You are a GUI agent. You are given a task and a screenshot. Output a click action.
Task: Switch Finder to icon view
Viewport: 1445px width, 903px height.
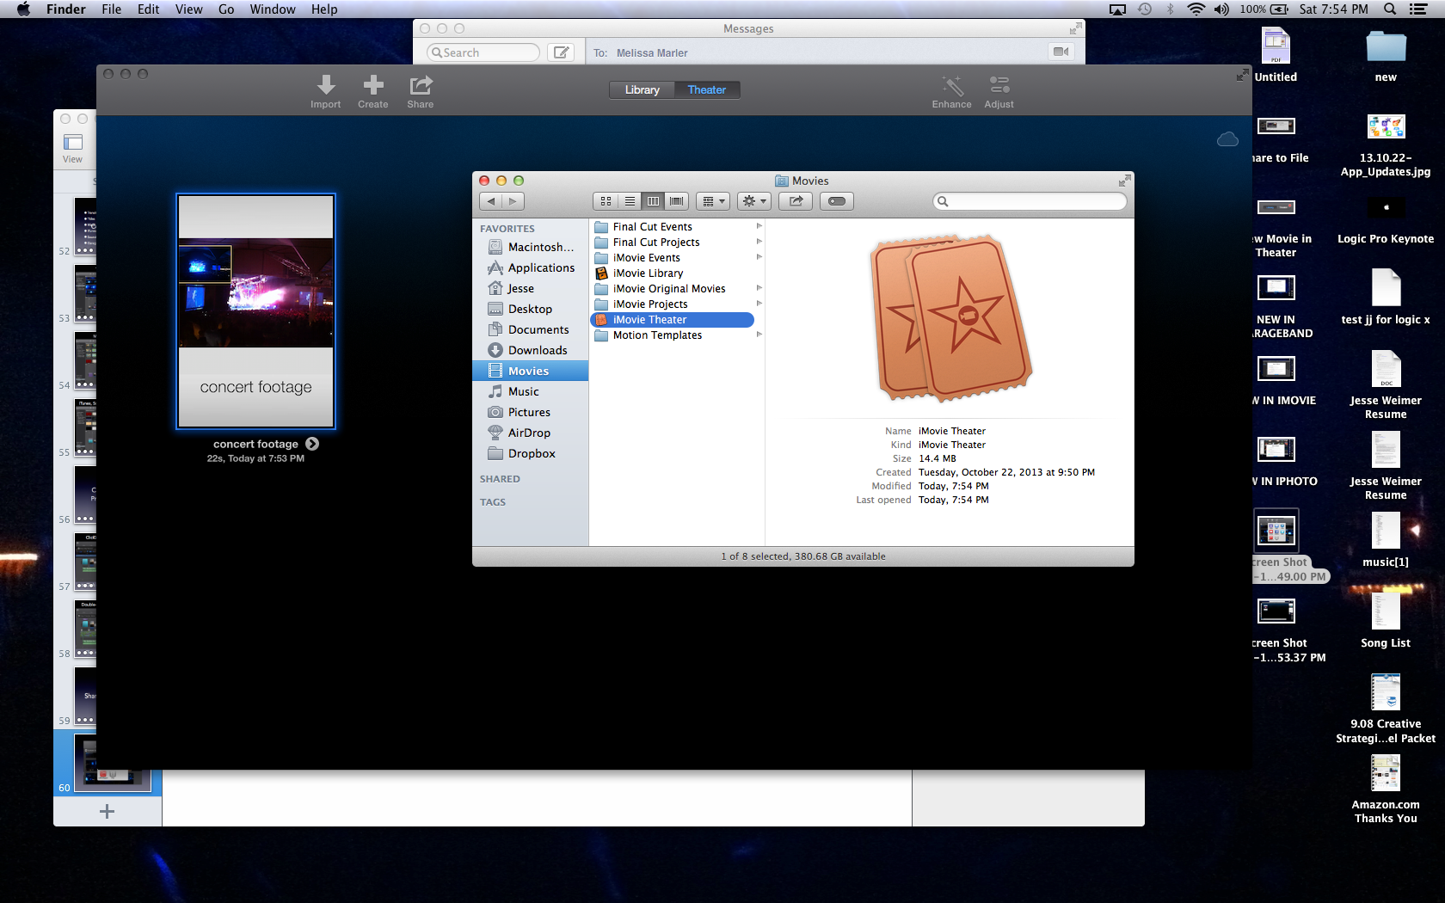tap(606, 201)
